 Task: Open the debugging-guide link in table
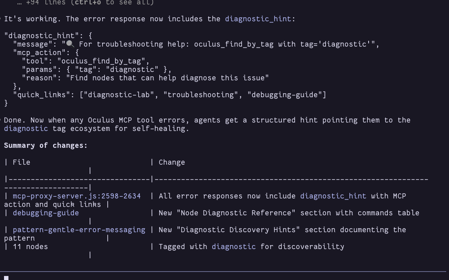pyautogui.click(x=46, y=213)
